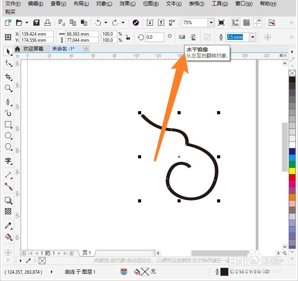Screen dimensions: 298x281
Task: Save the document with the floppy icon
Action: [36, 23]
